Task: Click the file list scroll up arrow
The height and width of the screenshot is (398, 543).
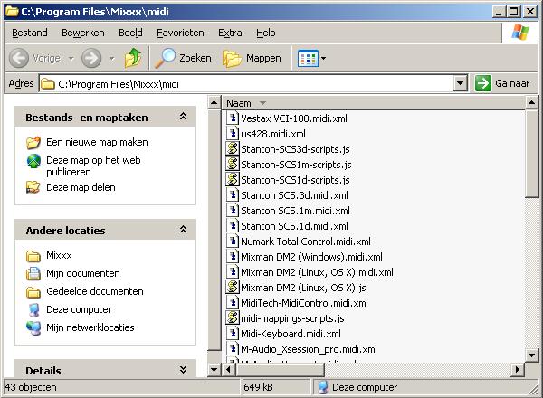Action: [531, 102]
